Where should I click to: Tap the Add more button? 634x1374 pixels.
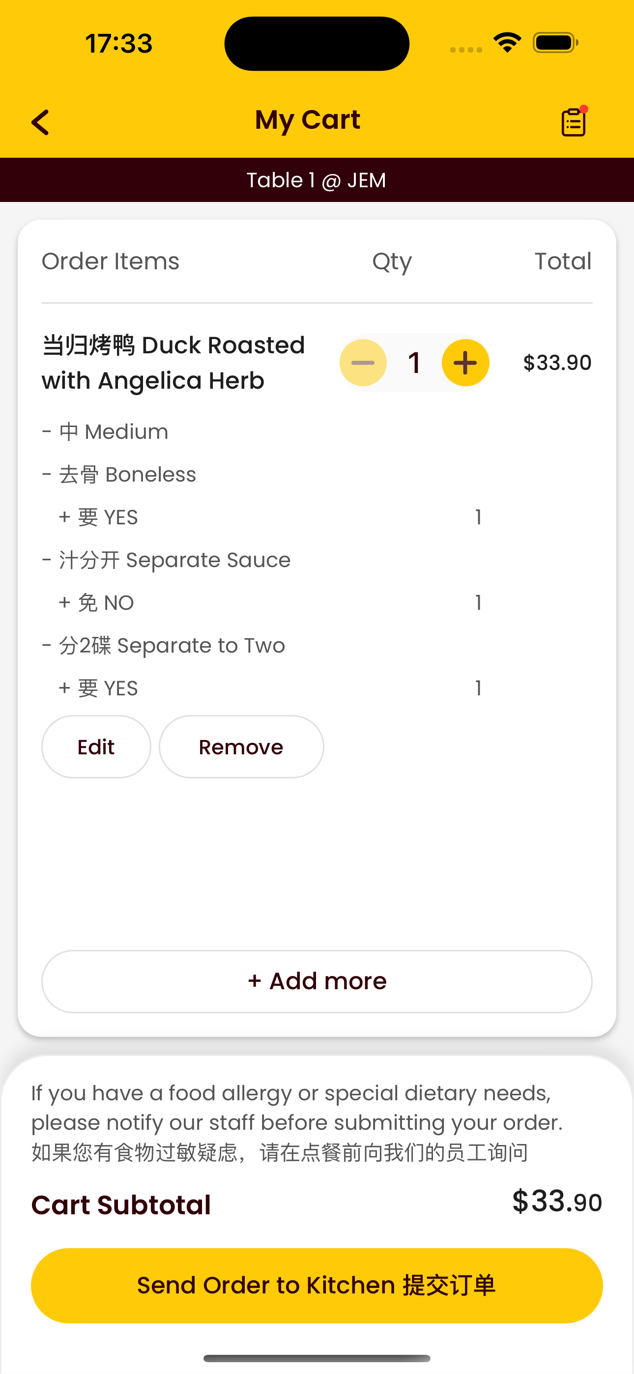(x=317, y=981)
